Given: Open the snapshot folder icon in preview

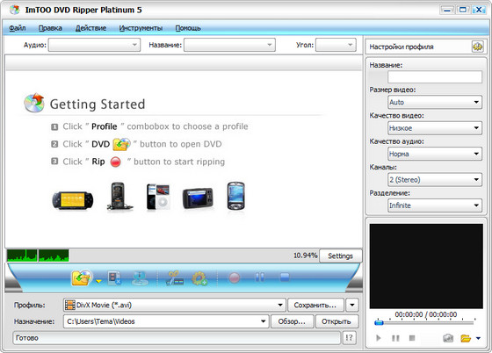Looking at the screenshot, I should pos(466,338).
